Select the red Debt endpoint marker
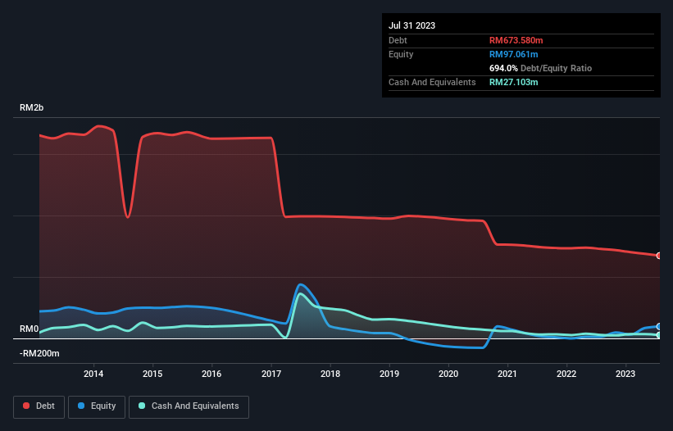673x431 pixels. (x=659, y=256)
